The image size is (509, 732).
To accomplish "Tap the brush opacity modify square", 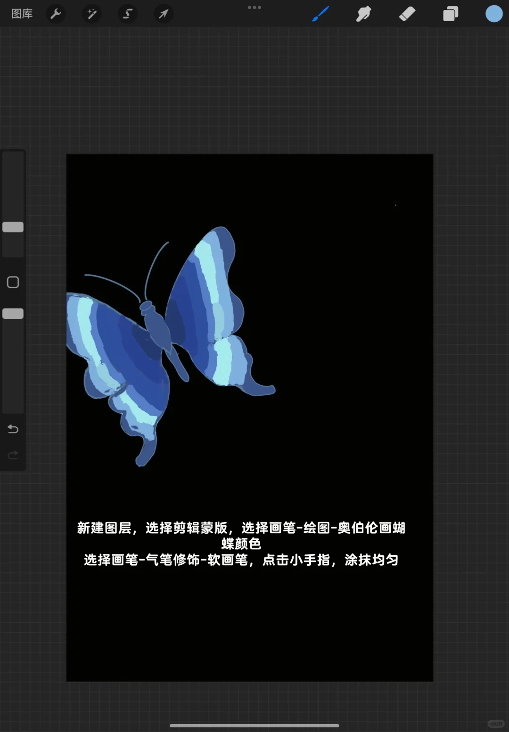I will [x=13, y=282].
